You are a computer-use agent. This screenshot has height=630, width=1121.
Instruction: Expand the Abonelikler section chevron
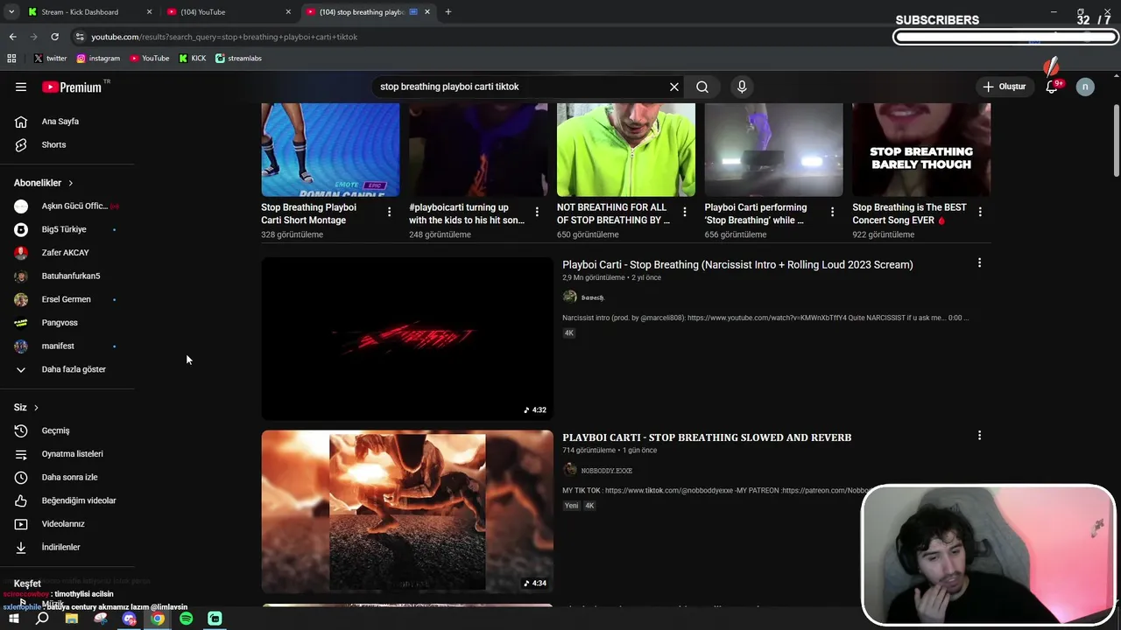pyautogui.click(x=70, y=183)
